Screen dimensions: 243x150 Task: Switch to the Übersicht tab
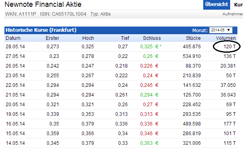coord(216,5)
